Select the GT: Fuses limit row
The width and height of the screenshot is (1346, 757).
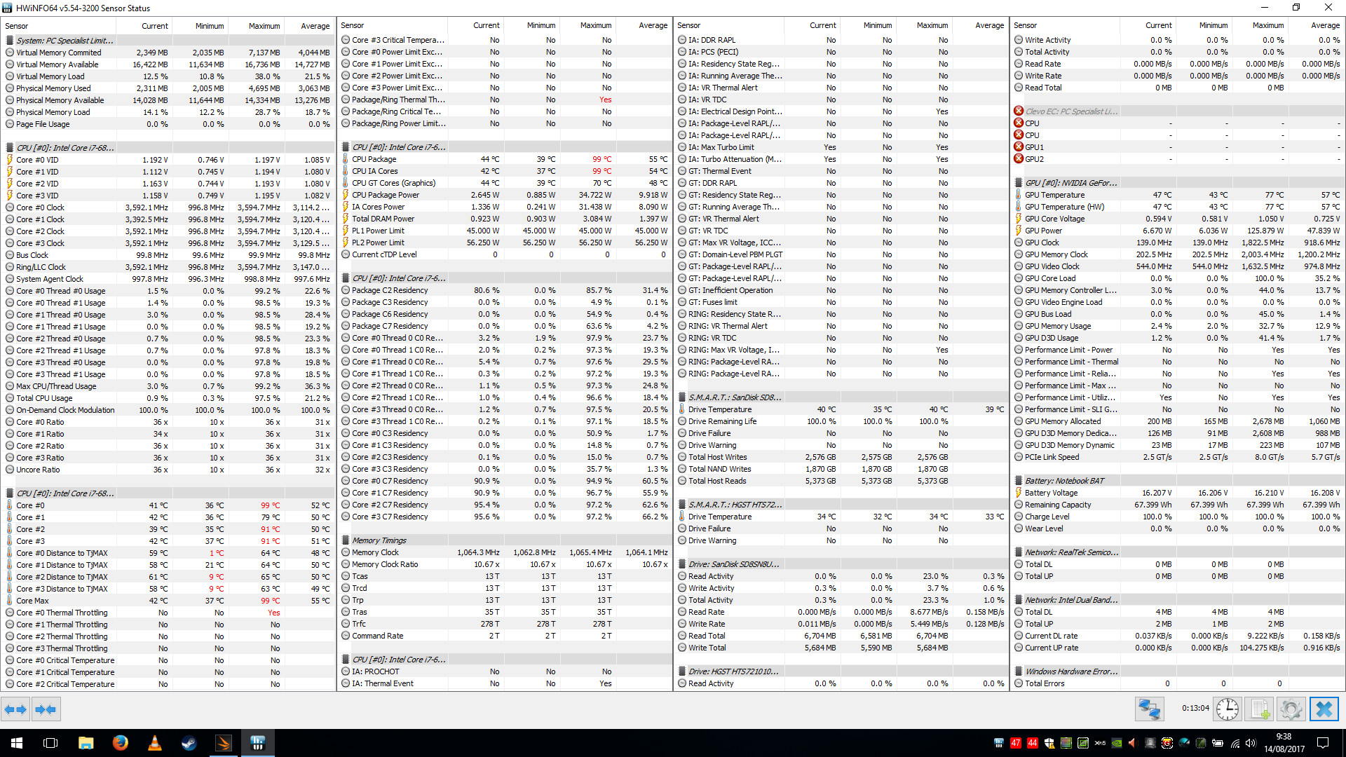coord(841,302)
